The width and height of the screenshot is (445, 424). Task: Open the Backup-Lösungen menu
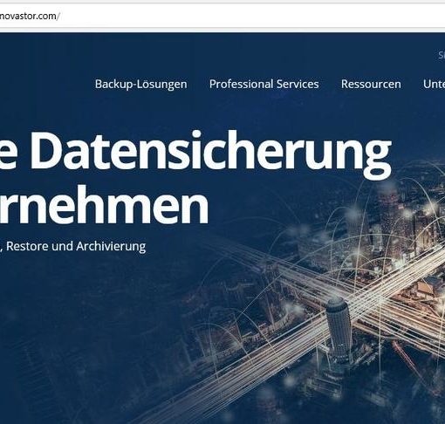coord(141,84)
